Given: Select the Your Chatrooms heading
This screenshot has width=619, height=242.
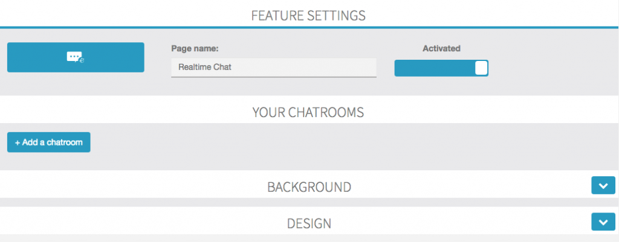Looking at the screenshot, I should click(308, 112).
